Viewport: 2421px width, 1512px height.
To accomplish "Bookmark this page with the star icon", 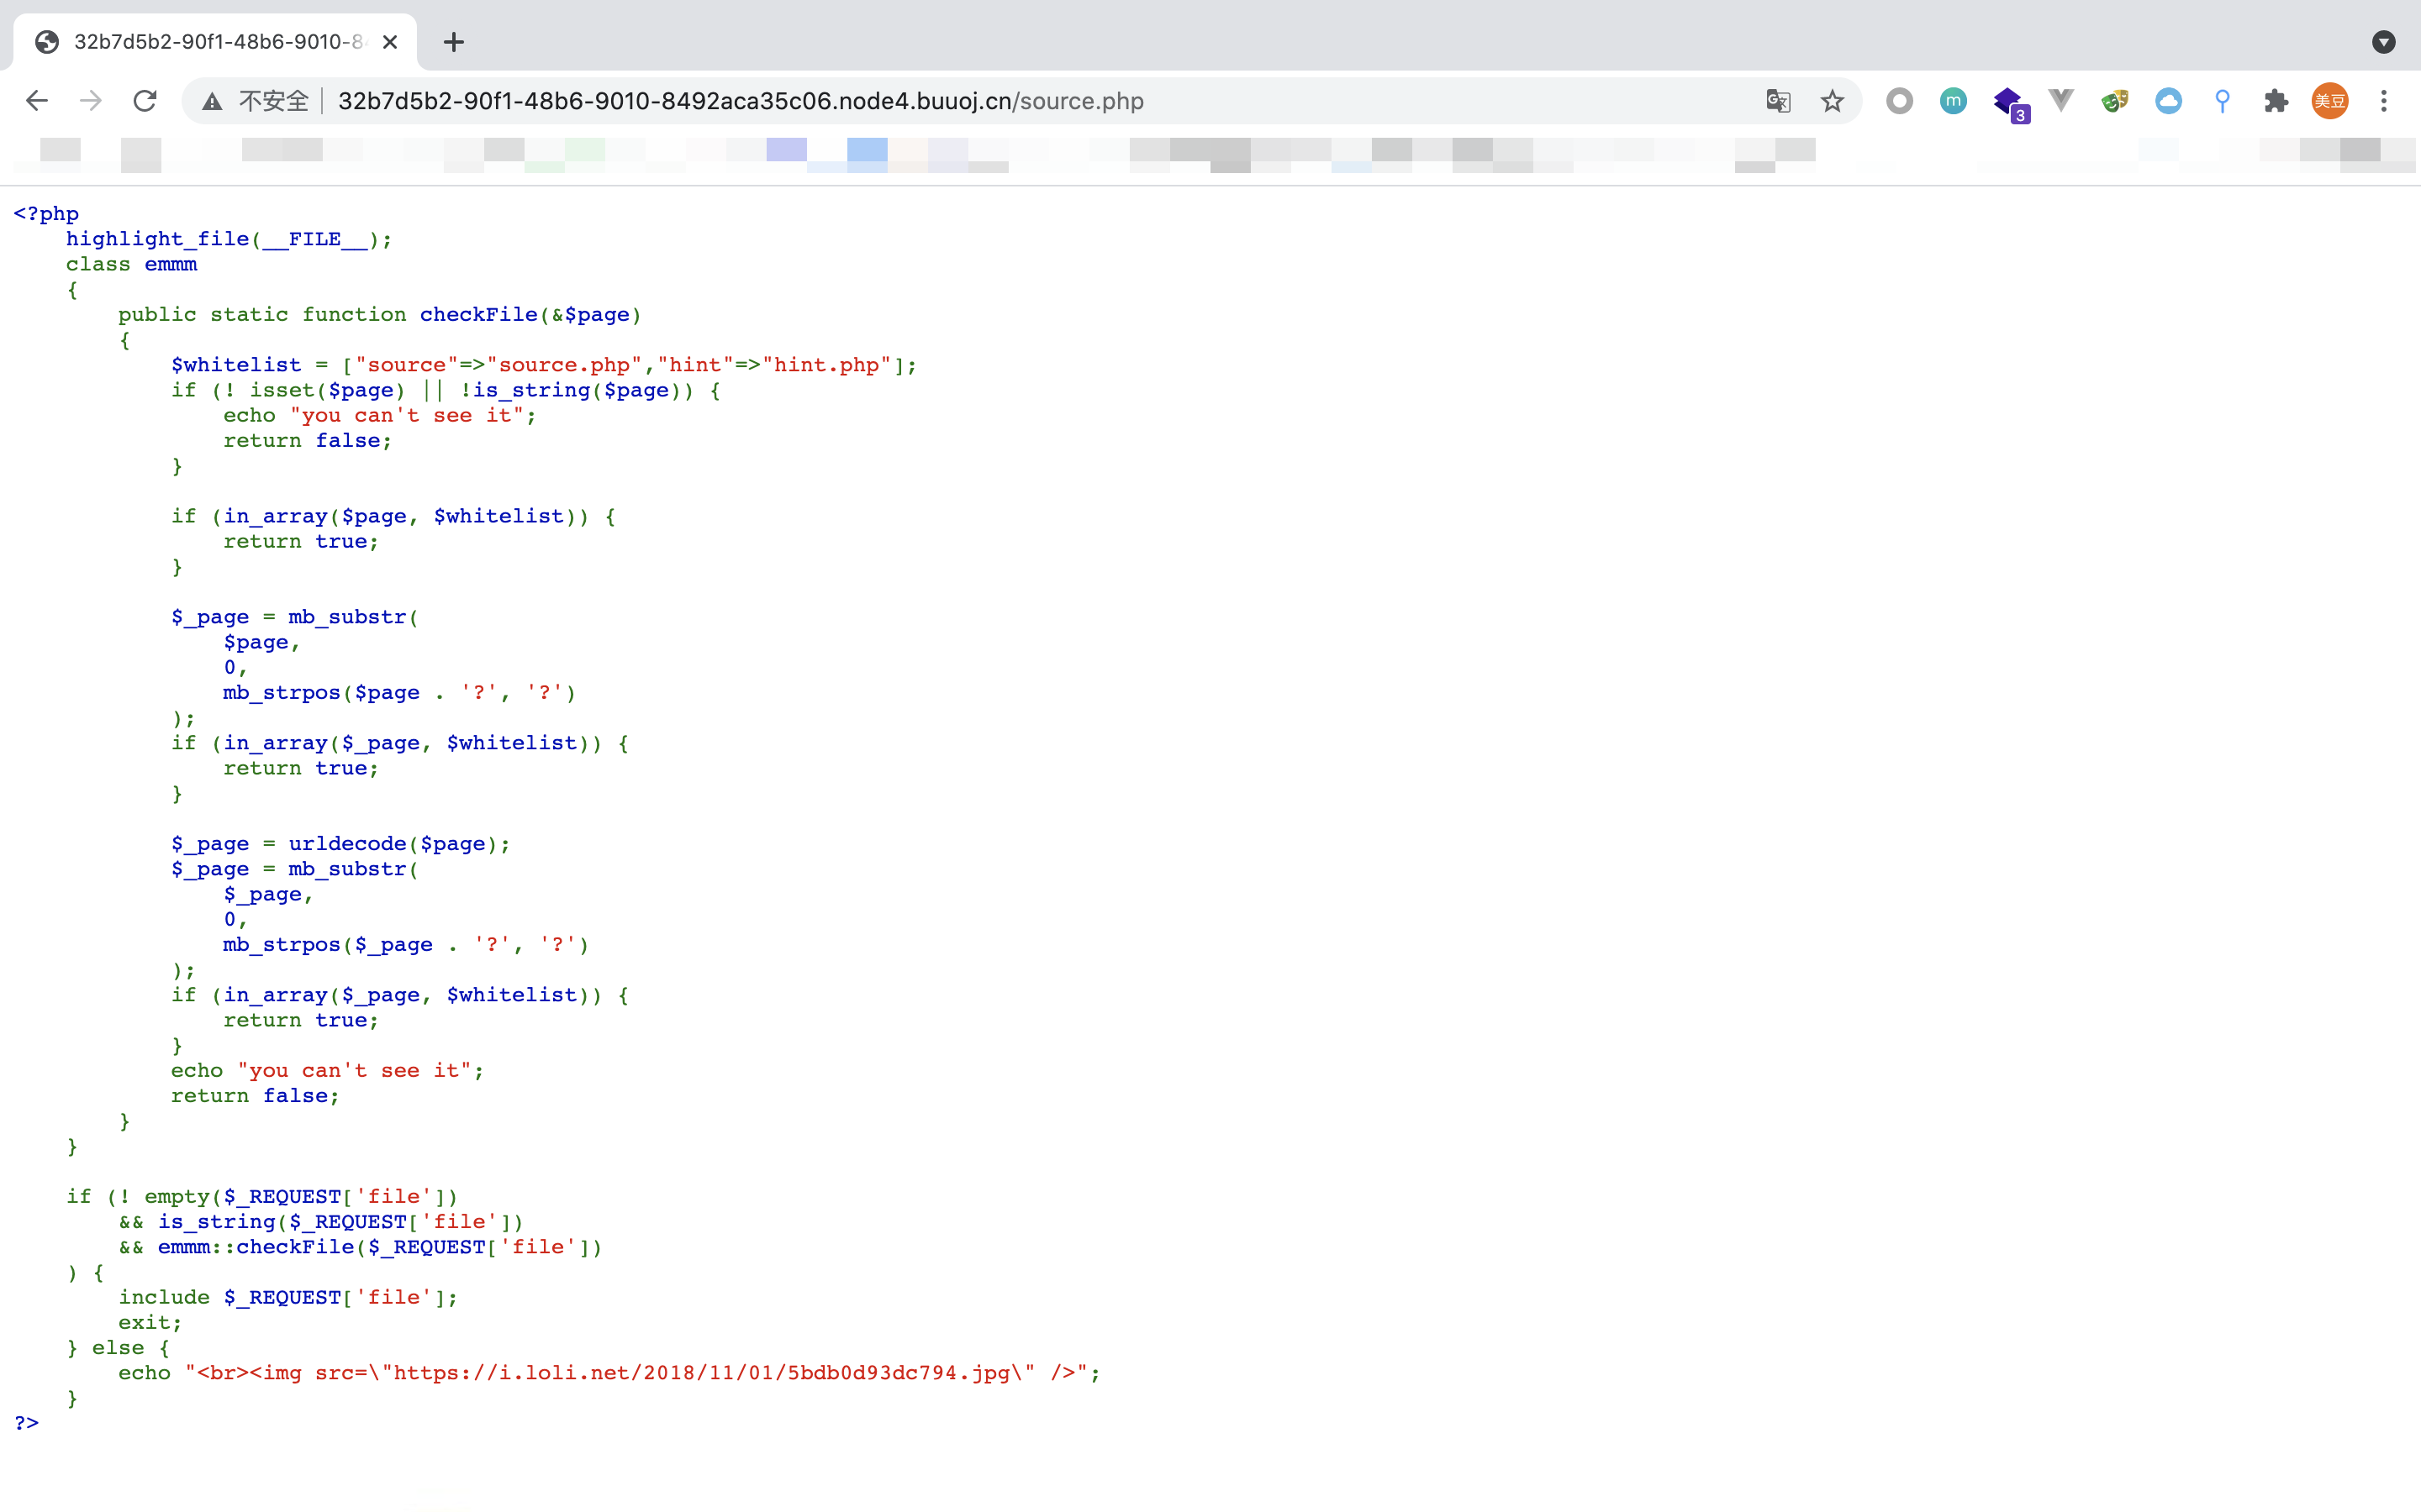I will pyautogui.click(x=1832, y=101).
